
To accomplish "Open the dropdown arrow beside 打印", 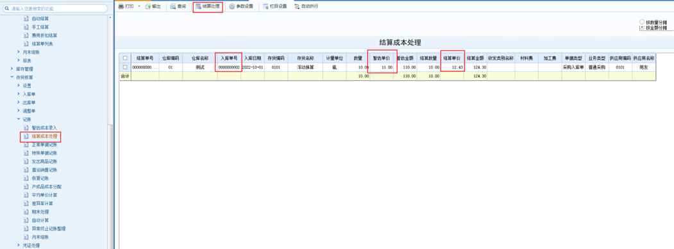I will [139, 6].
